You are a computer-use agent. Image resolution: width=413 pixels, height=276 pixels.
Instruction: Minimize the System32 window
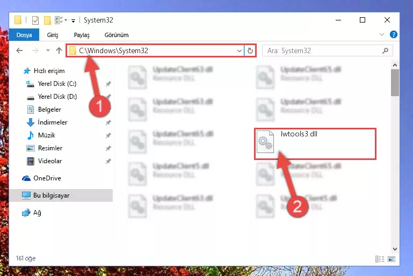(338, 20)
